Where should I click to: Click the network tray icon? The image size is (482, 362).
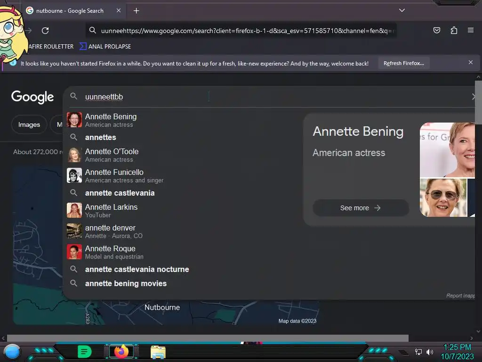click(418, 352)
